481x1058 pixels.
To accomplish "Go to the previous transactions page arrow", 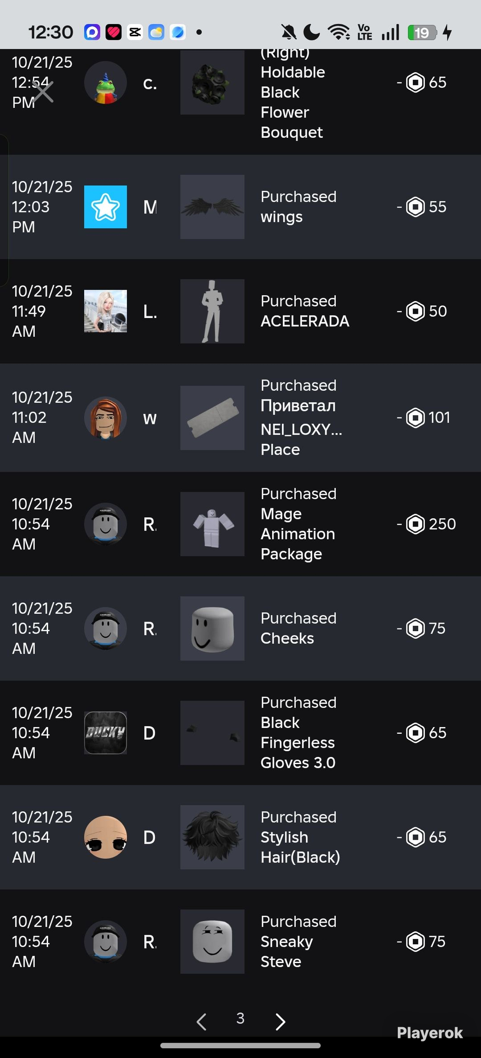I will (x=202, y=1021).
